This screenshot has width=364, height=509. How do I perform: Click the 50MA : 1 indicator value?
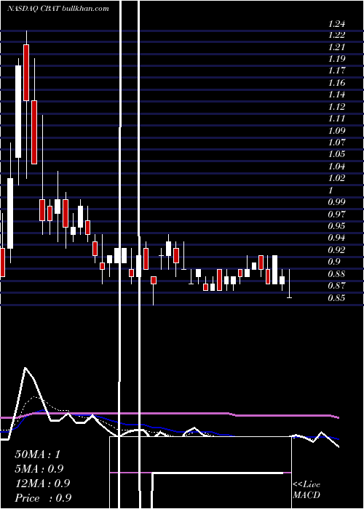pos(38,454)
